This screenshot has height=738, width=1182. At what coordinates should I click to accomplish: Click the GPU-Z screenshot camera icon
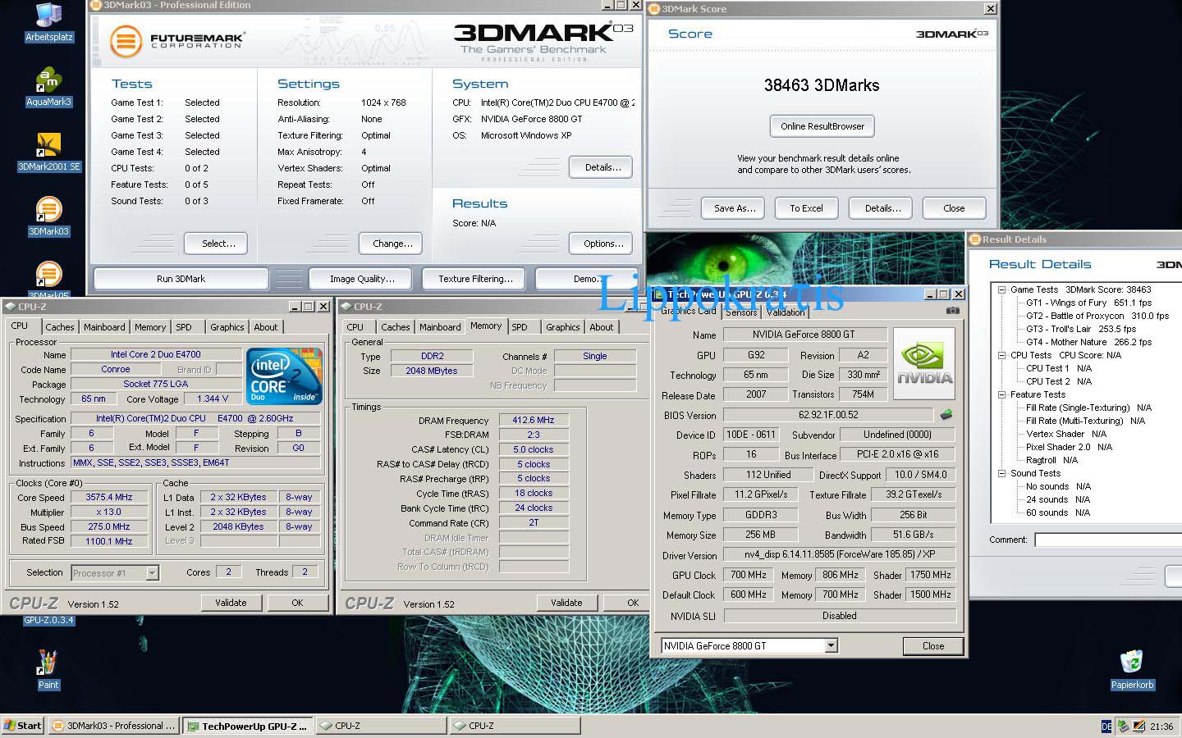click(952, 311)
